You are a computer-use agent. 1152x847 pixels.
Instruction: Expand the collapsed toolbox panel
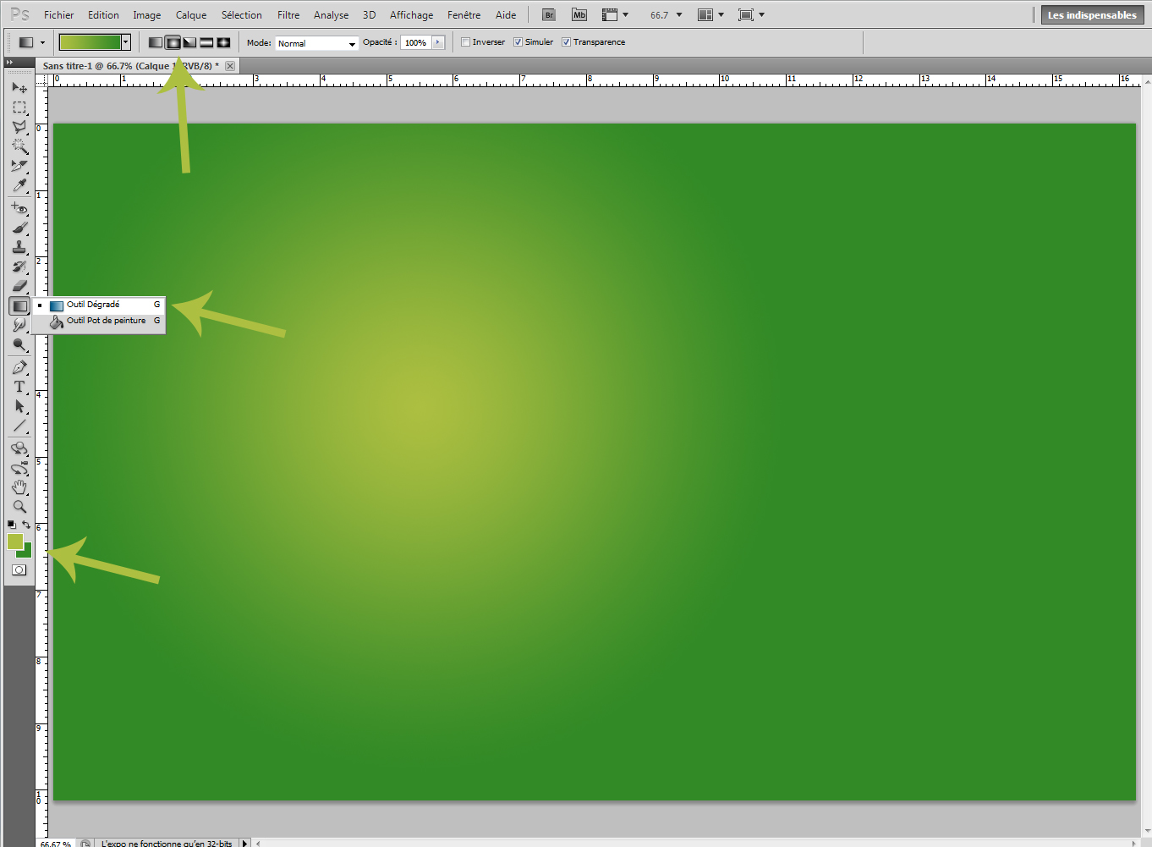click(9, 62)
